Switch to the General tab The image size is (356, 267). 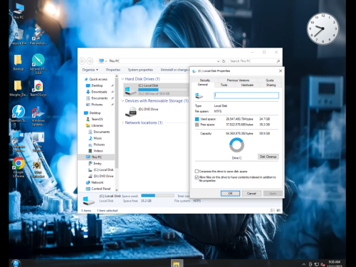point(203,85)
